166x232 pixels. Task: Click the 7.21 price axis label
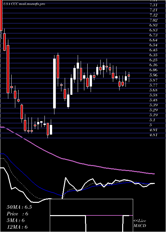click(x=153, y=10)
